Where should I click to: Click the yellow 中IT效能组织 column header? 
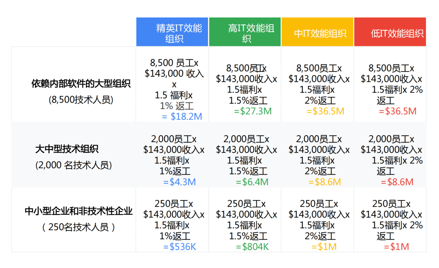click(x=317, y=32)
